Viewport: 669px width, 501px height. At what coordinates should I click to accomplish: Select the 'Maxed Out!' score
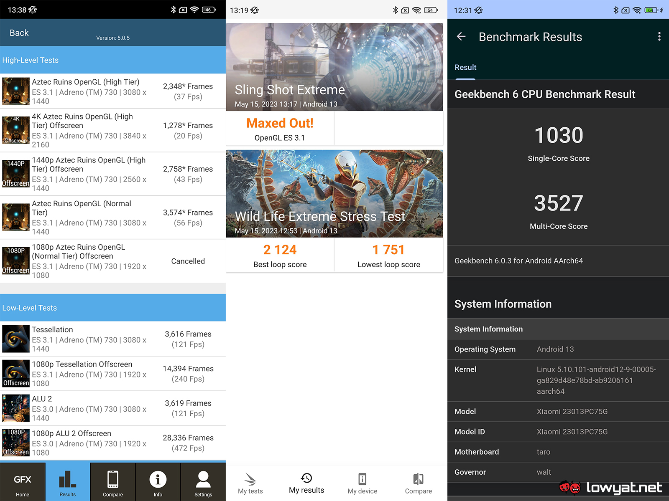(x=280, y=123)
